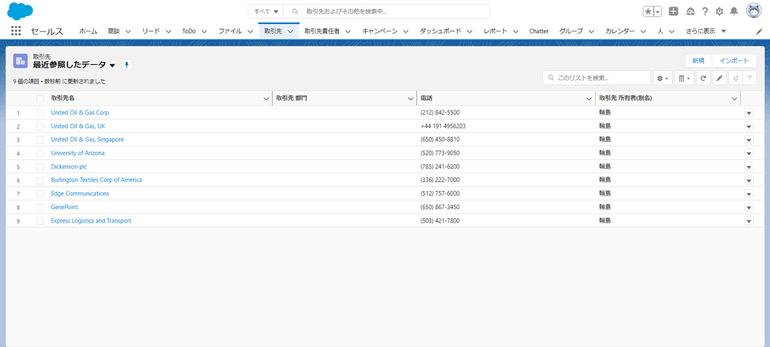Edit navigation bar pencil icon
770x347 pixels.
(x=759, y=31)
